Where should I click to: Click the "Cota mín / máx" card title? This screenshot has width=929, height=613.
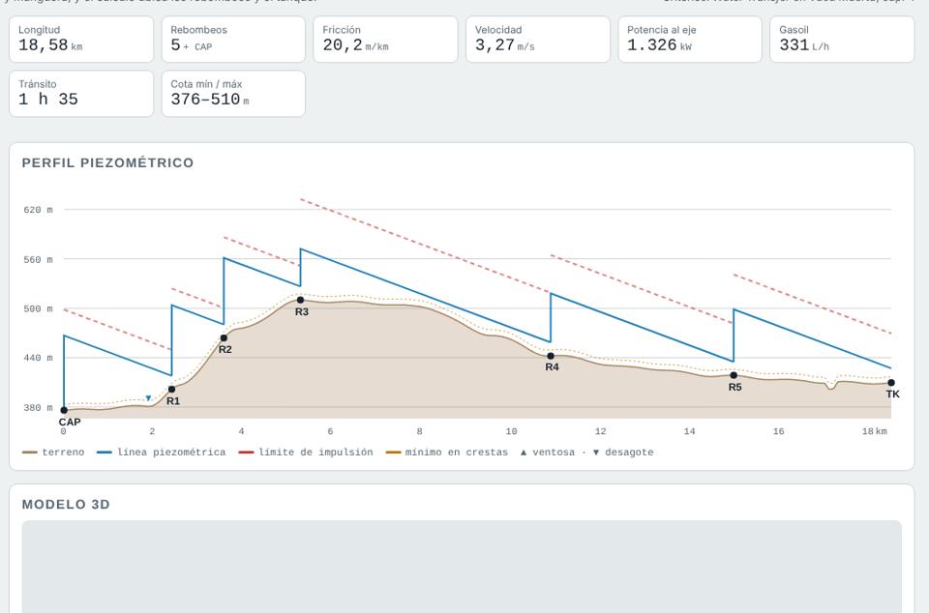(206, 84)
